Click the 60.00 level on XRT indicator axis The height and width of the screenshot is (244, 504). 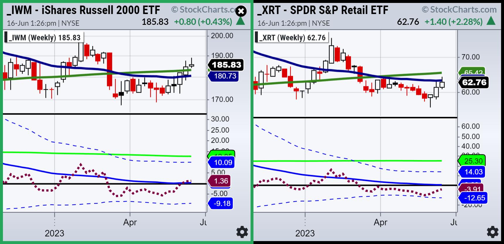(x=470, y=126)
